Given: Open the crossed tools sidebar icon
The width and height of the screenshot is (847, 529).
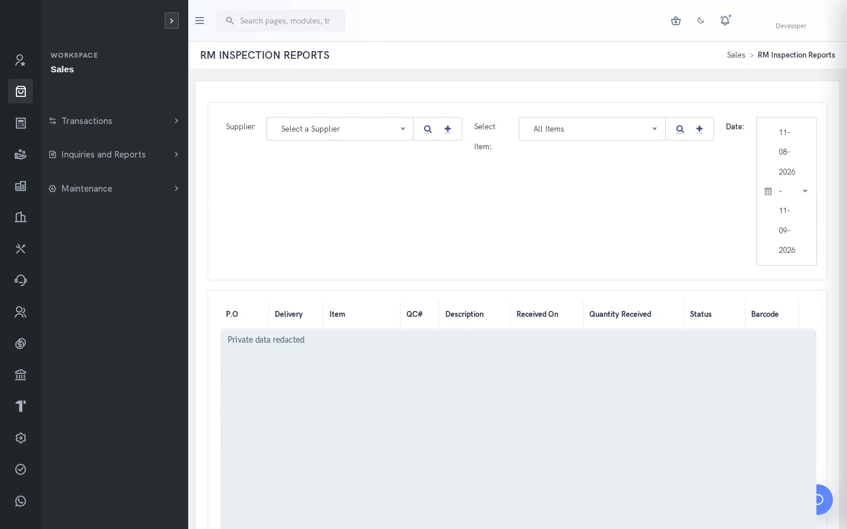Looking at the screenshot, I should 21,249.
